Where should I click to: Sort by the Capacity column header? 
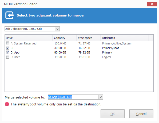click(65, 38)
